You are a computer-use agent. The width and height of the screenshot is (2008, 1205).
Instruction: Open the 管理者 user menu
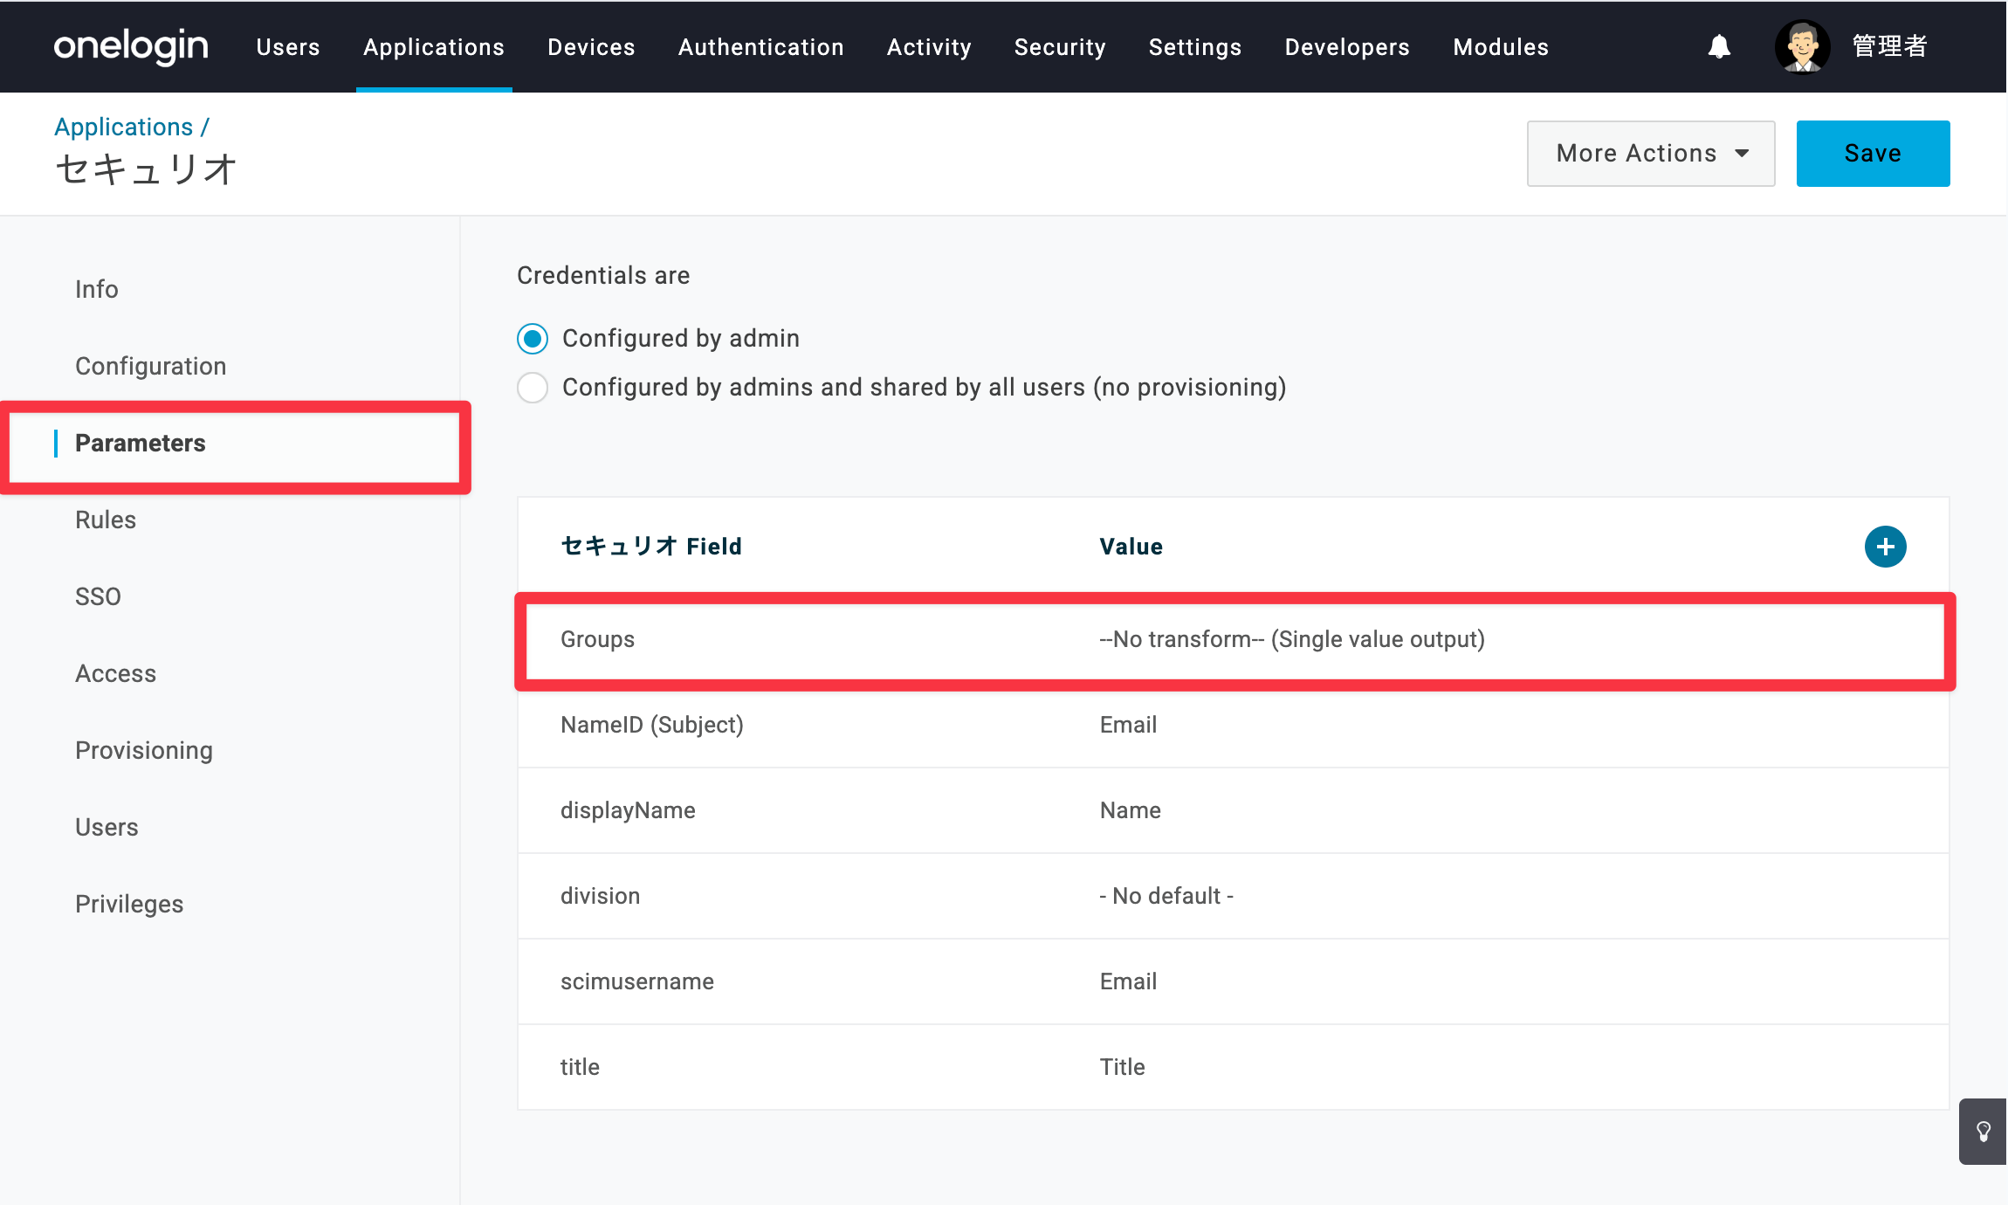coord(1889,46)
